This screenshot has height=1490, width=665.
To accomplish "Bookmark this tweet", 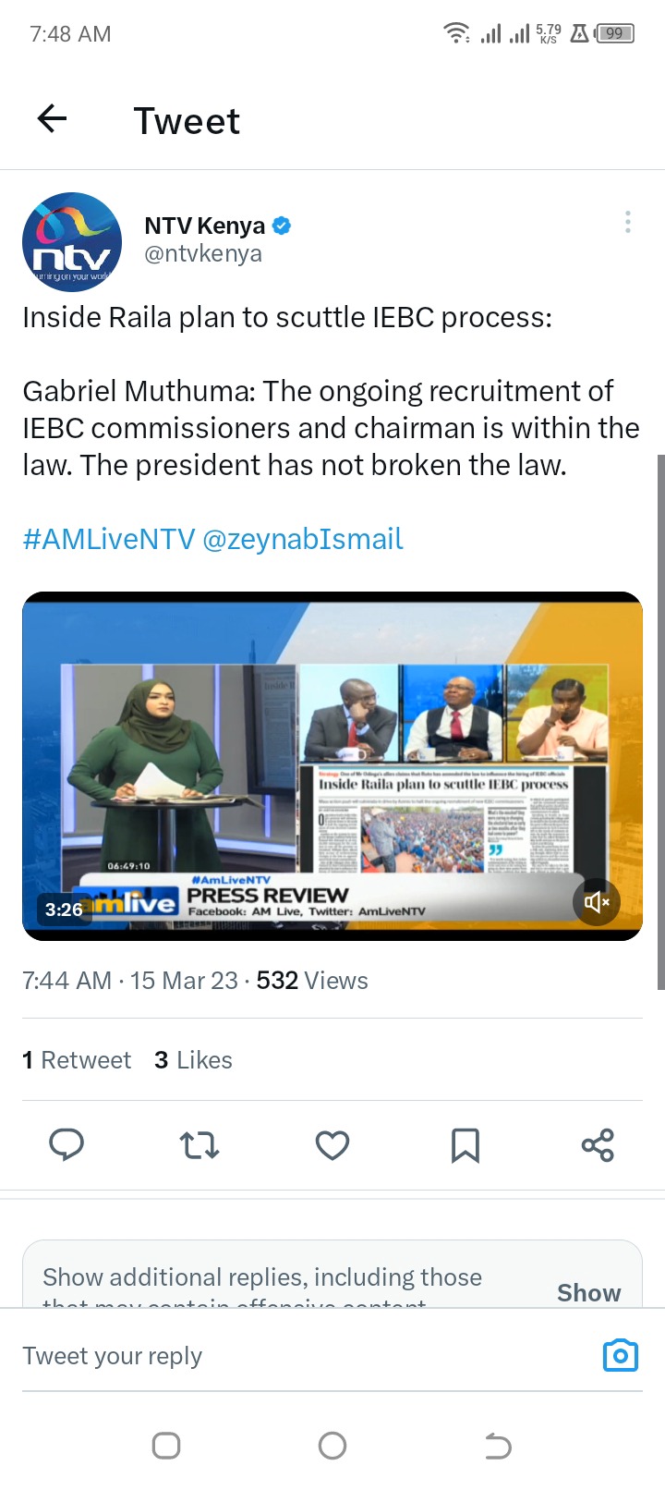I will tap(465, 1145).
